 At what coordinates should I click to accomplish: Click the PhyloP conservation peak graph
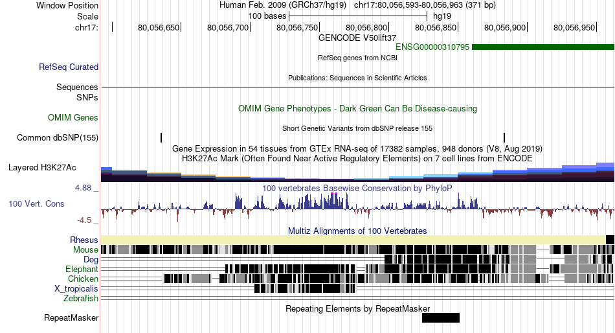point(357,207)
